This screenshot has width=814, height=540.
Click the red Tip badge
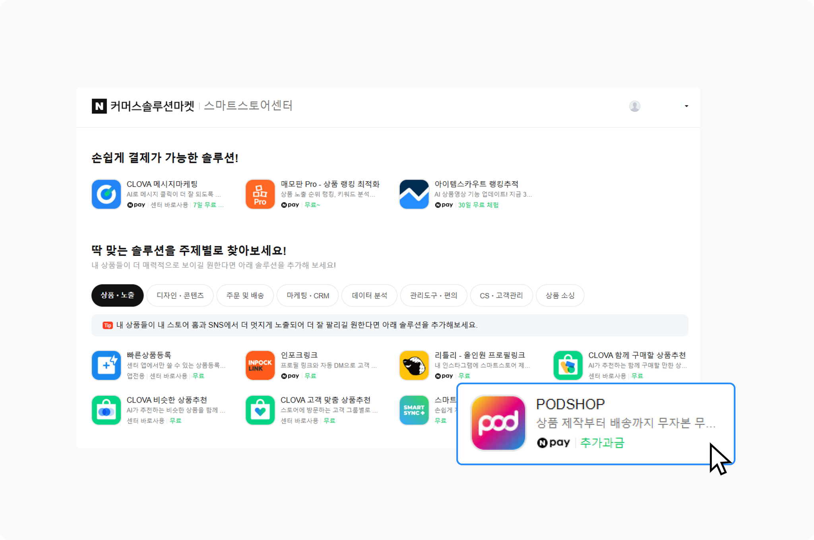(x=107, y=325)
